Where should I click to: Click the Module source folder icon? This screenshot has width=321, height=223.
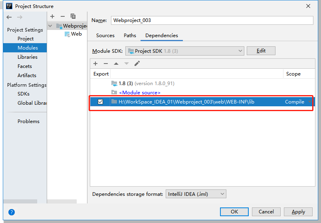point(114,92)
